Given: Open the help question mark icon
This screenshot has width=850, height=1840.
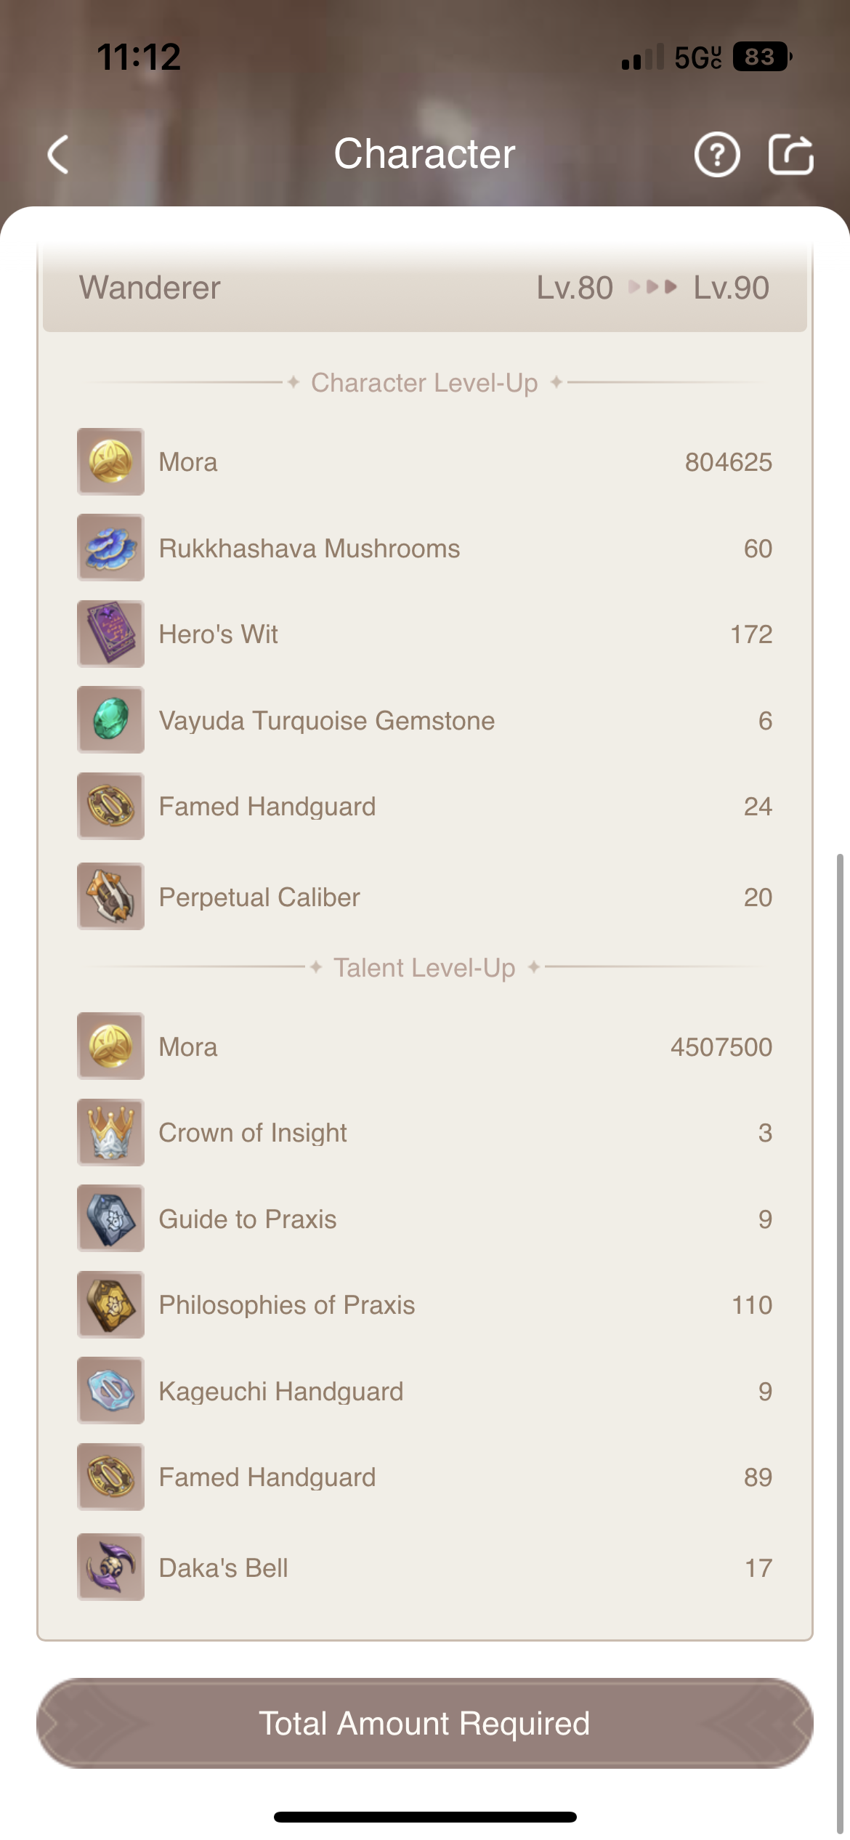Looking at the screenshot, I should 716,155.
